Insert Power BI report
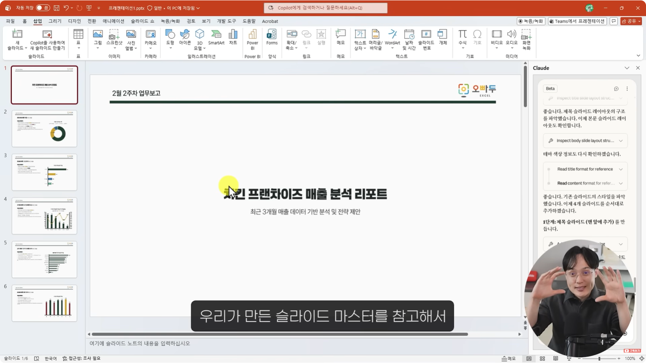Viewport: 646px width, 363px height. [252, 39]
